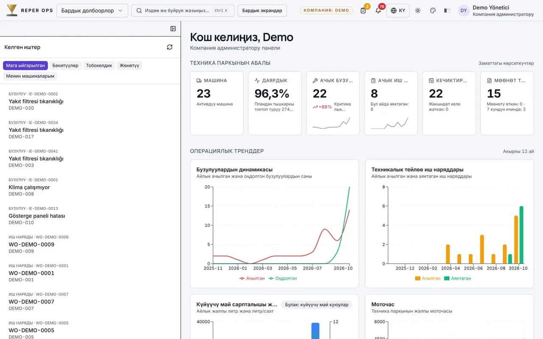Click the Reper Ops logo
The height and width of the screenshot is (339, 543).
coord(30,11)
